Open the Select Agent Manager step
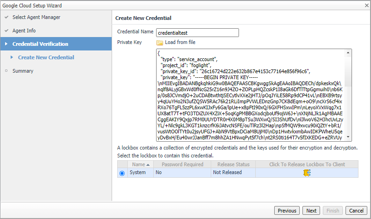 [x=36, y=18]
